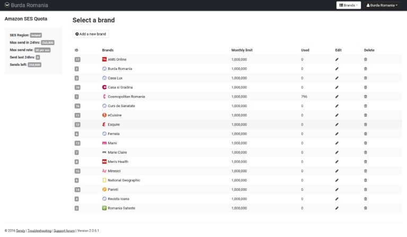The image size is (407, 237).
Task: Delete the Romania Gateste brand
Action: click(365, 208)
